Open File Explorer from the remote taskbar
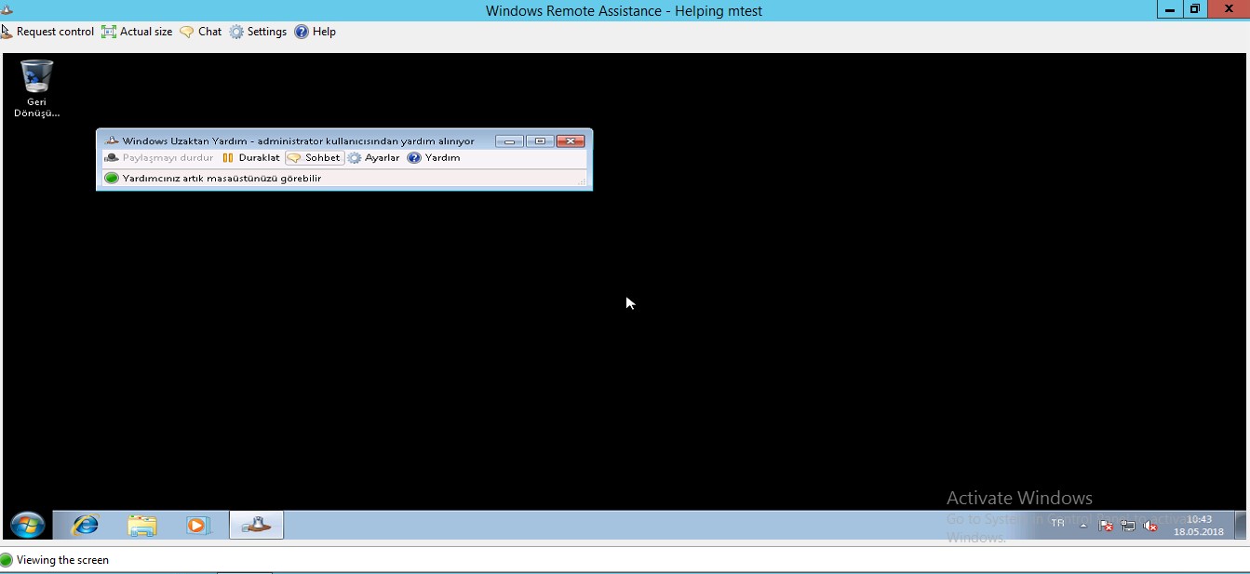Screen dimensions: 1250x574 [x=141, y=525]
